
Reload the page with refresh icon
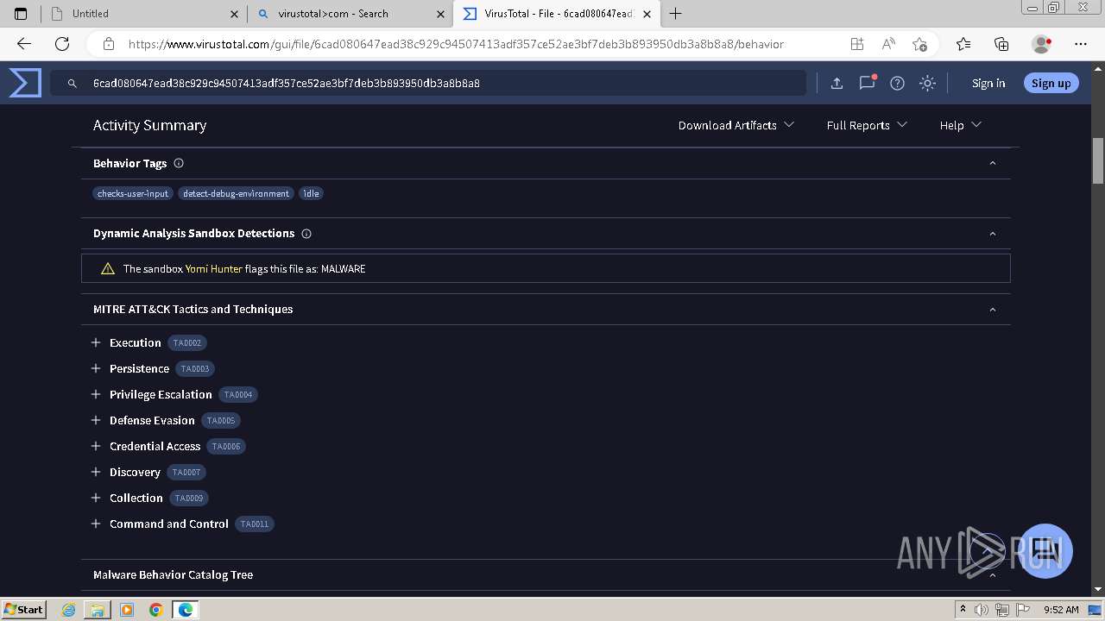[62, 44]
